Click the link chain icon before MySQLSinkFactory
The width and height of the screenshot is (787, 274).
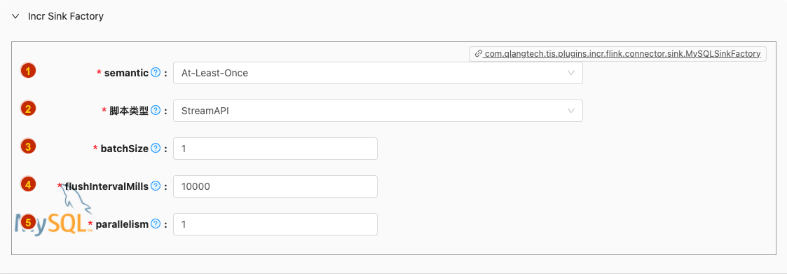479,54
